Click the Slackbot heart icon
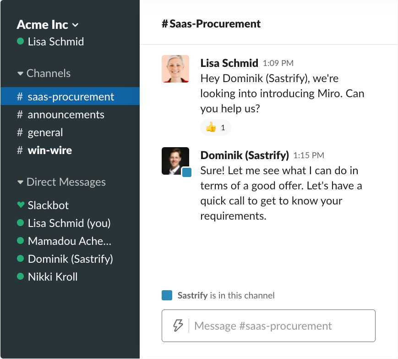398x359 pixels. [x=20, y=205]
